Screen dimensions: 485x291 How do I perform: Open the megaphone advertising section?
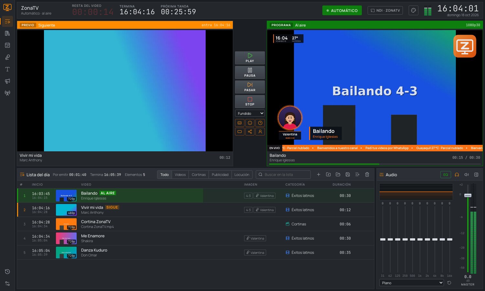tap(7, 81)
